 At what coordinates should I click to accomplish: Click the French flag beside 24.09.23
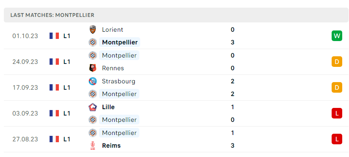[x=54, y=62]
